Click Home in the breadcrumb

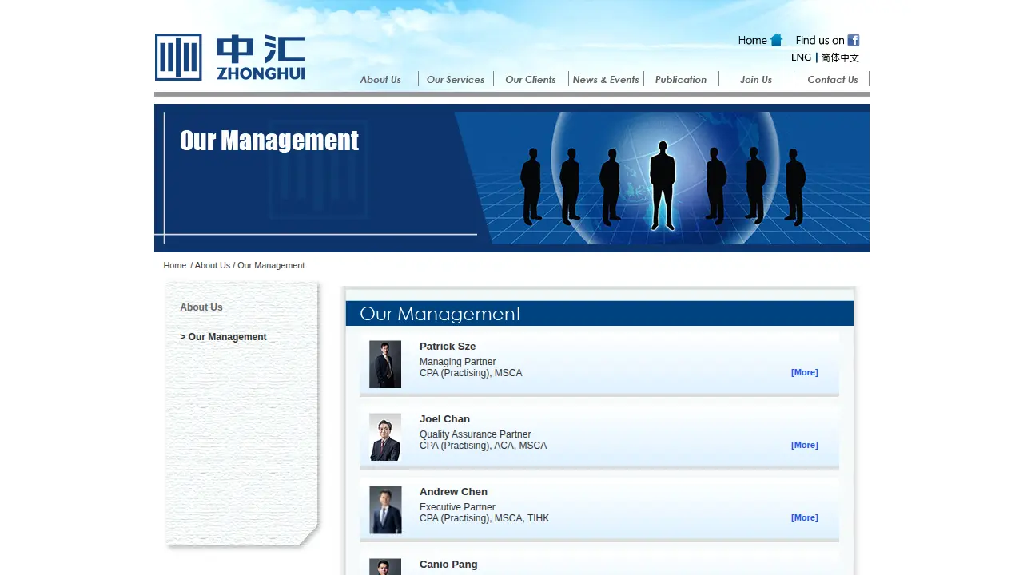point(175,265)
